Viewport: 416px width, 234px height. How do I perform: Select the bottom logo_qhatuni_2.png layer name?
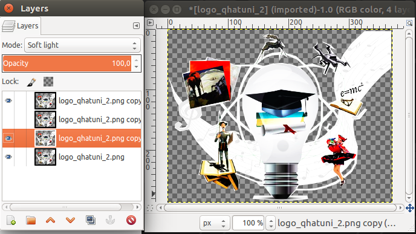tap(91, 157)
